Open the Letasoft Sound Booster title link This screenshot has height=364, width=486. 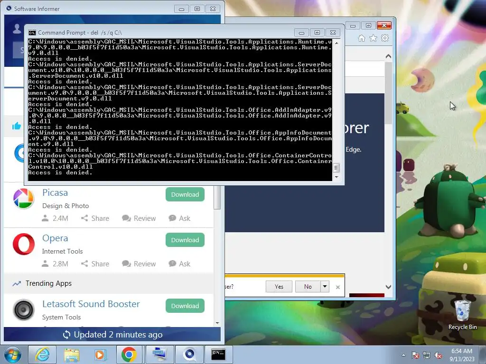(91, 304)
